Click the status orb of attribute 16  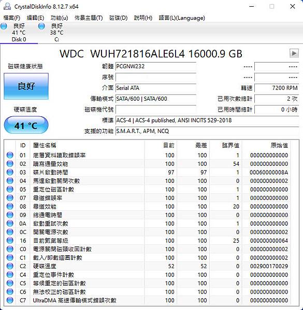pos(10,241)
